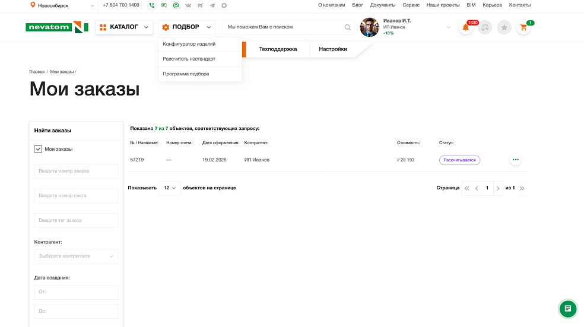The width and height of the screenshot is (584, 327).
Task: Open the "Выберете контрагента" dropdown
Action: tap(76, 256)
